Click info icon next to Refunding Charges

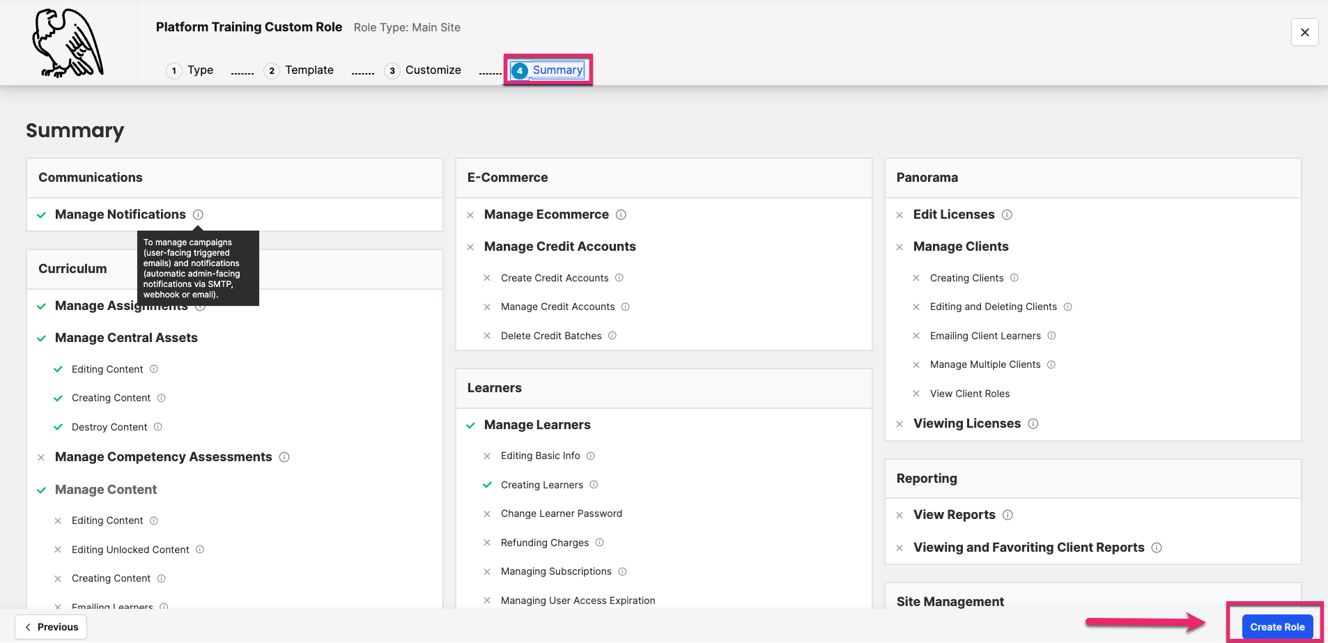click(599, 542)
